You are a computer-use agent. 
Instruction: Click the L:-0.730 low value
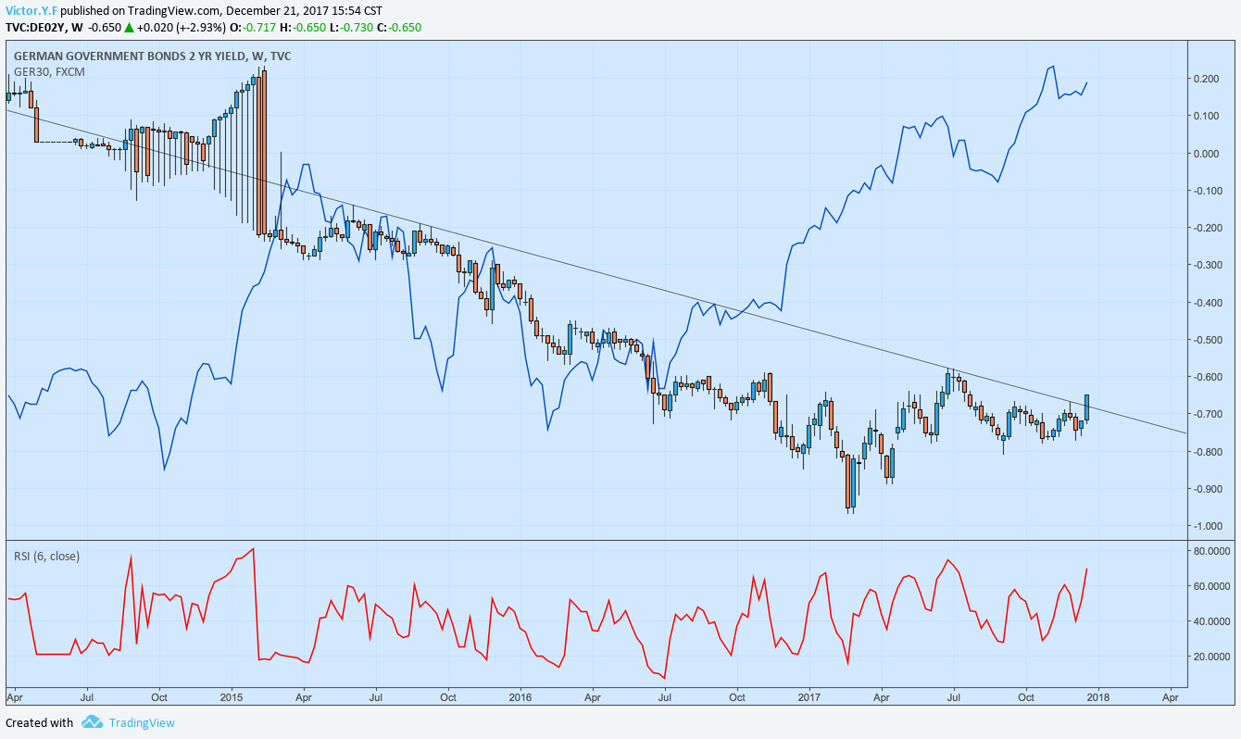click(354, 27)
